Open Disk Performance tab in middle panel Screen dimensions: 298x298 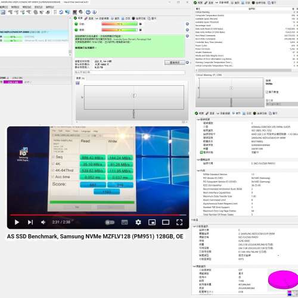coord(139,18)
